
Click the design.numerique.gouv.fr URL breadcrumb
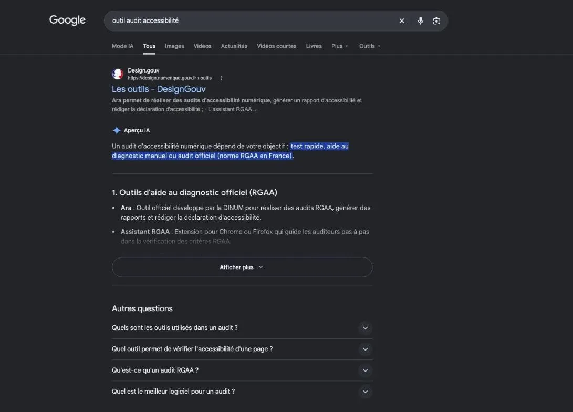click(170, 78)
